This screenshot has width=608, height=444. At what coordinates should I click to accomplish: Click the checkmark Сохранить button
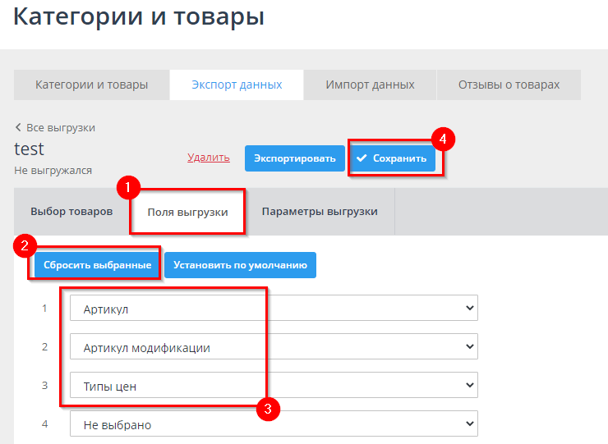point(392,158)
